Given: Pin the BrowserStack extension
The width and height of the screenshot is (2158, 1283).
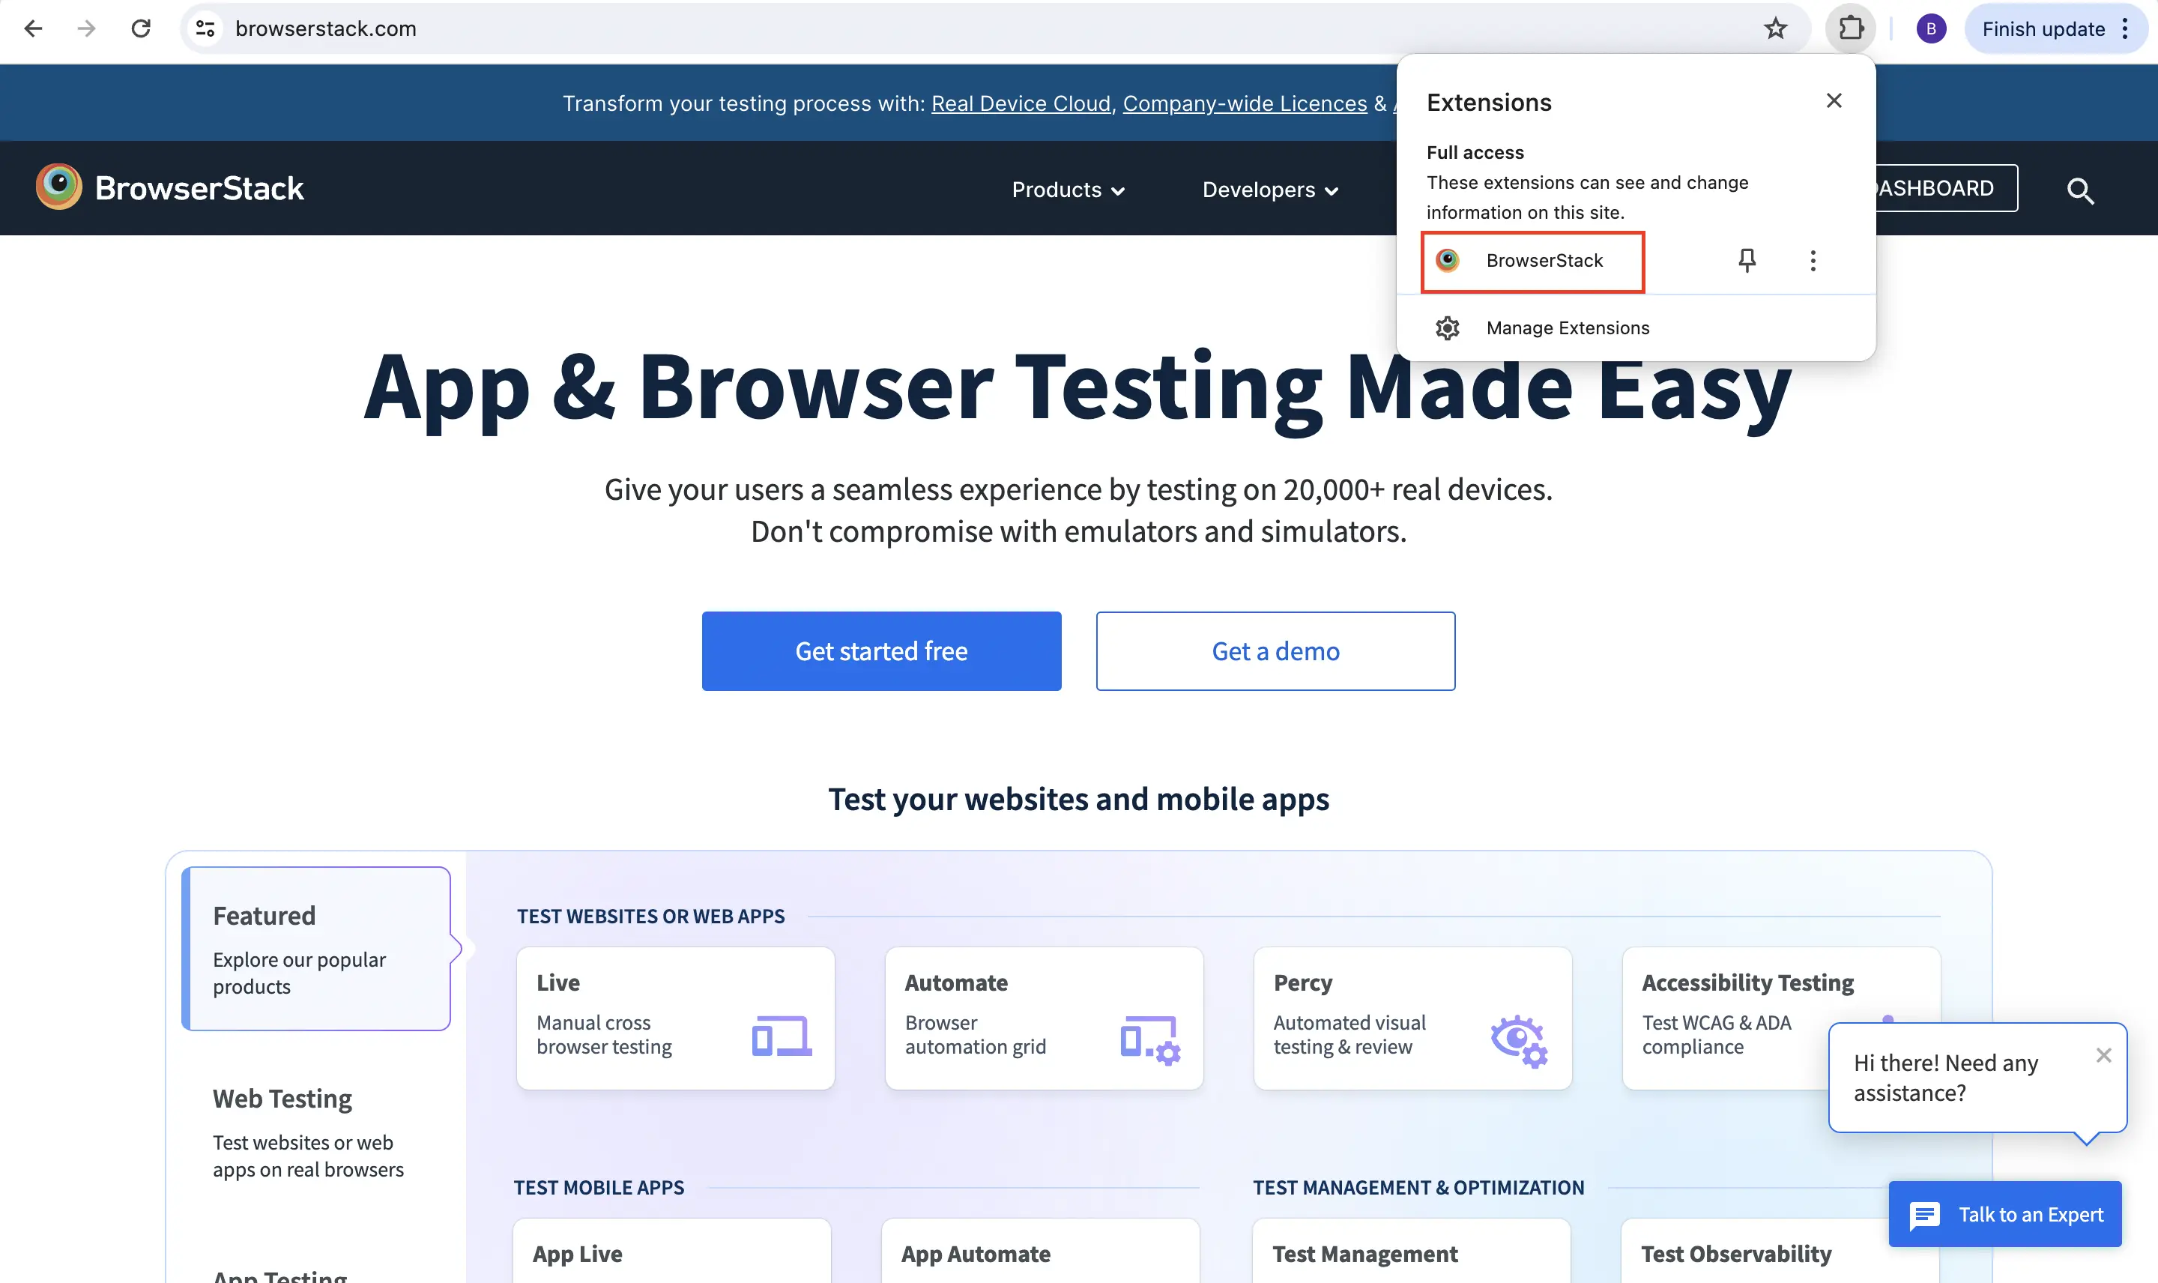Looking at the screenshot, I should click(x=1747, y=260).
